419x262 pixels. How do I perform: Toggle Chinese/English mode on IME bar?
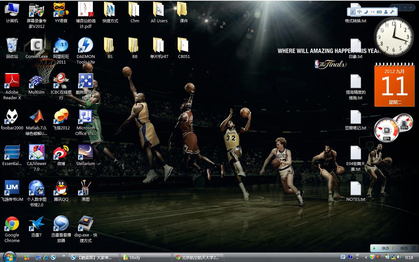click(359, 12)
